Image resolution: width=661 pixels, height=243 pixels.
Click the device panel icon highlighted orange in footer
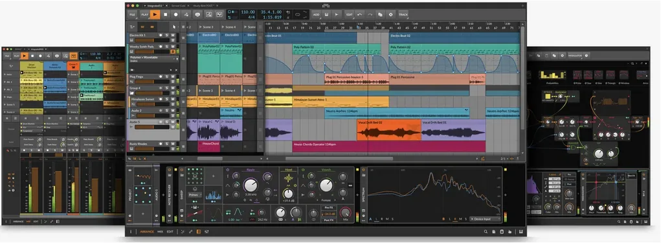click(199, 231)
